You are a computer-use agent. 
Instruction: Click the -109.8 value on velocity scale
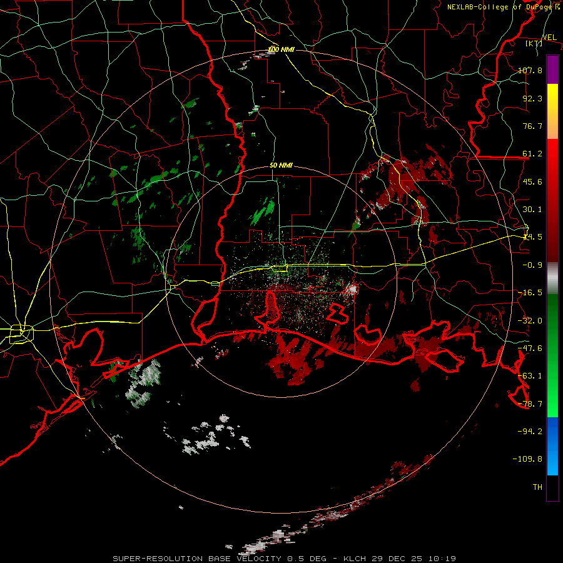(527, 459)
